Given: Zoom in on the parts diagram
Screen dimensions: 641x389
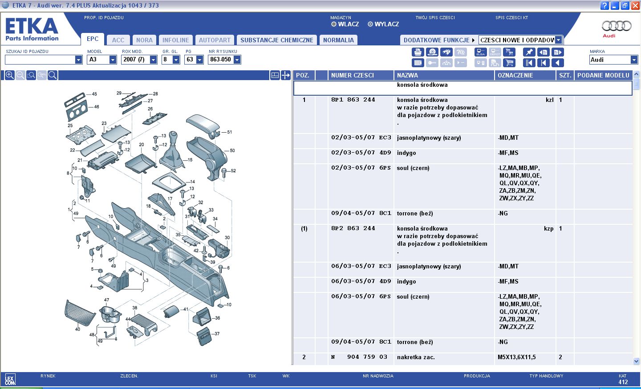Looking at the screenshot, I should point(9,75).
